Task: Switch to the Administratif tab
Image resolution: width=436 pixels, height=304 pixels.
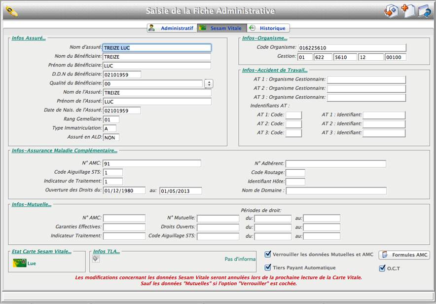Action: coord(172,28)
